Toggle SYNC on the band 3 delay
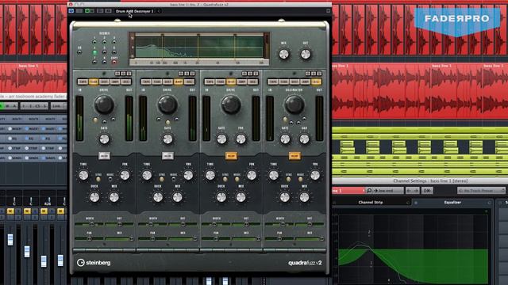Viewport: 508px width, 285px height. (225, 179)
